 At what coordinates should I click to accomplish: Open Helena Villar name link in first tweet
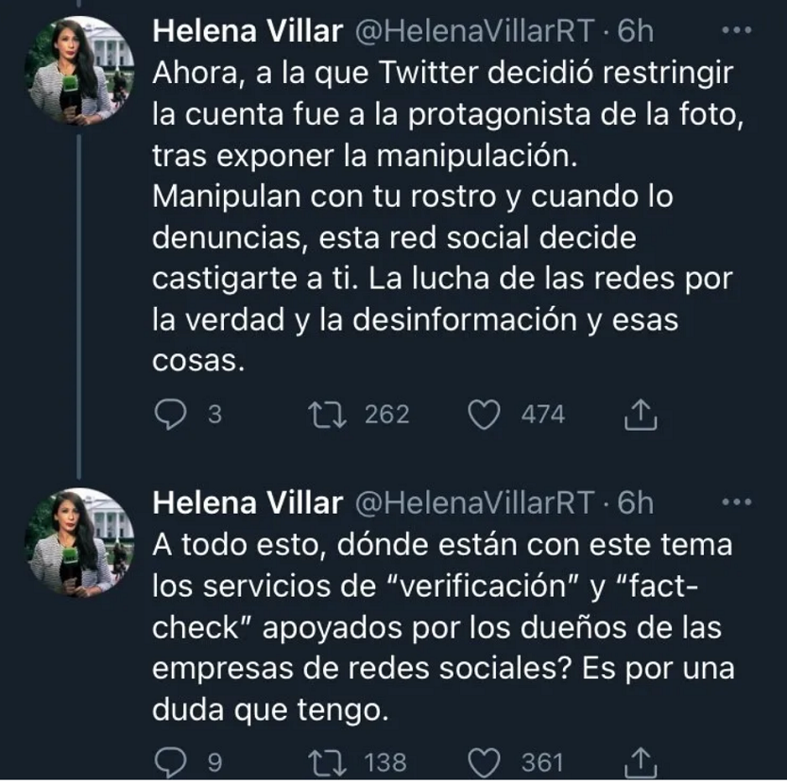click(x=247, y=32)
